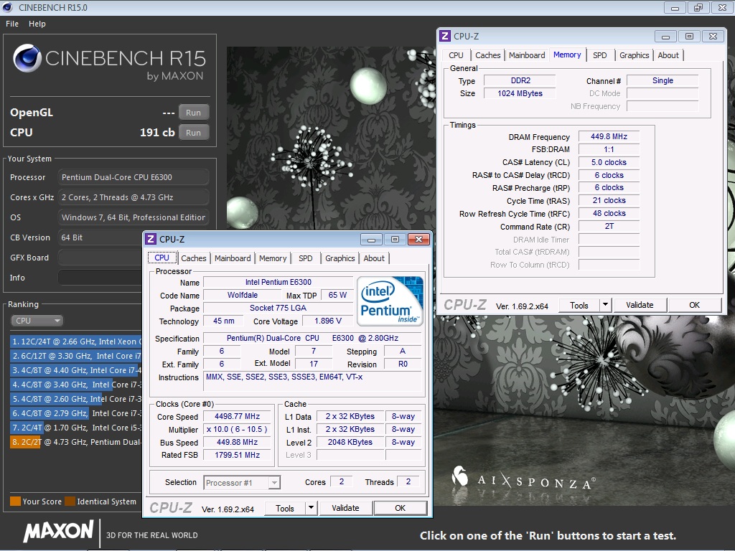This screenshot has height=551, width=735.
Task: Select ranking entry 6 4C/8T @ 2.79 GHz
Action: tap(76, 413)
